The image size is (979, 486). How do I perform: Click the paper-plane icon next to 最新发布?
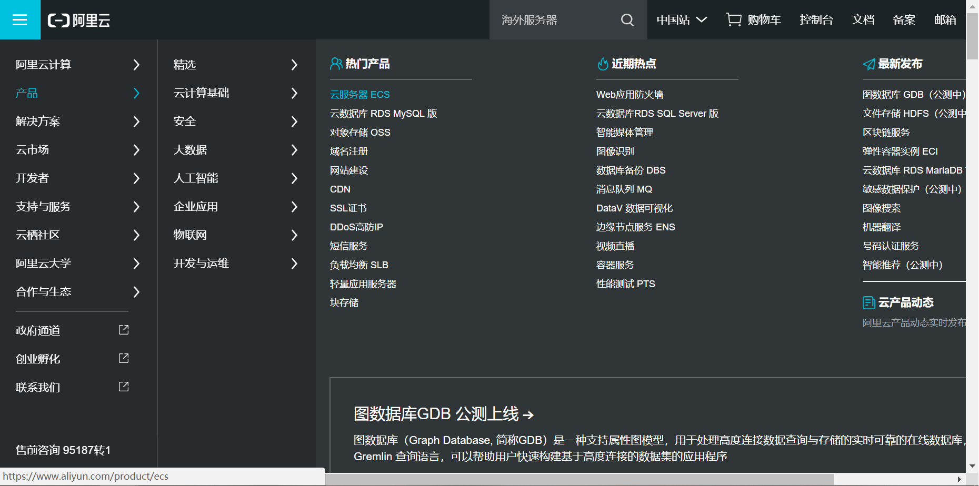[868, 63]
